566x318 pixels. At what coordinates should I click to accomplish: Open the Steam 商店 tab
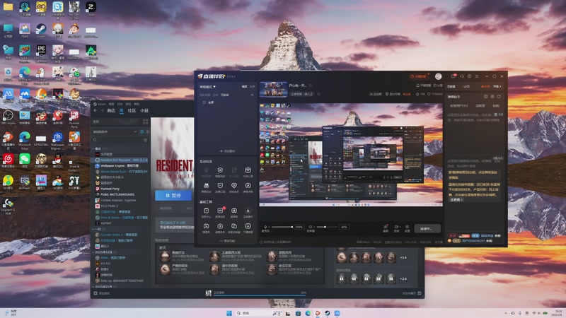[111, 111]
